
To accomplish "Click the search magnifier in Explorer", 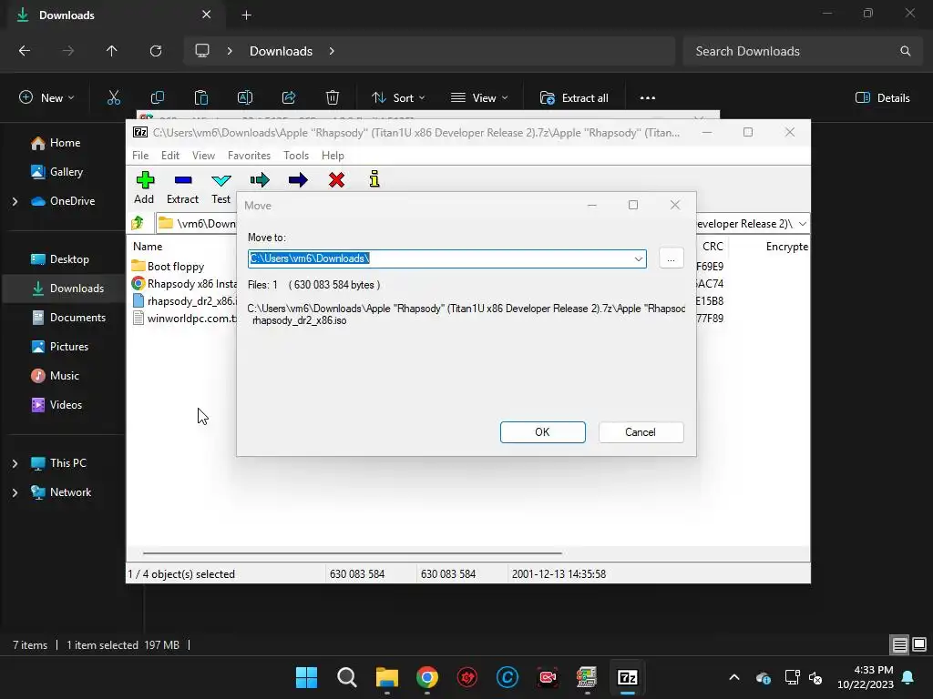I will click(905, 51).
